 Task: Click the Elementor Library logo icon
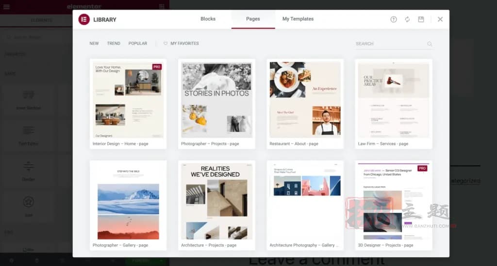84,19
